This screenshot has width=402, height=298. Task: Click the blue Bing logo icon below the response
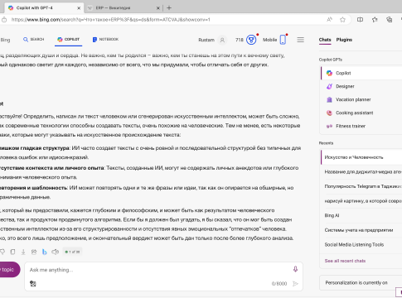click(x=44, y=252)
